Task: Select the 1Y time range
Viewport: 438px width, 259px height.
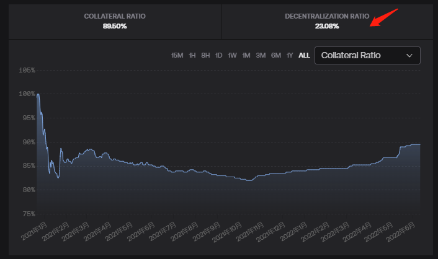Action: (x=290, y=55)
